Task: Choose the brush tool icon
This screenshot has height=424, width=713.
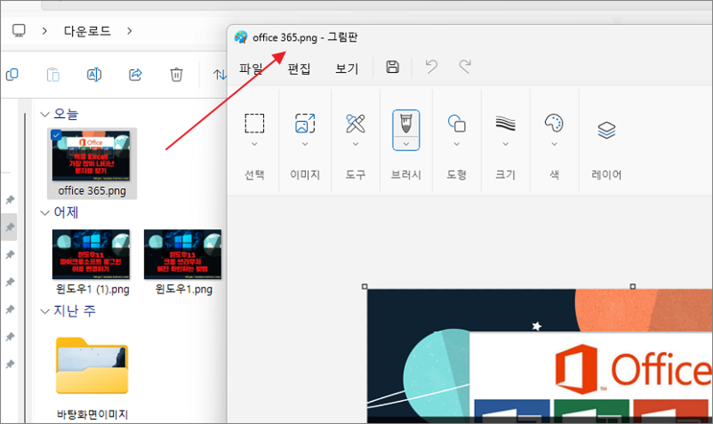Action: [406, 123]
